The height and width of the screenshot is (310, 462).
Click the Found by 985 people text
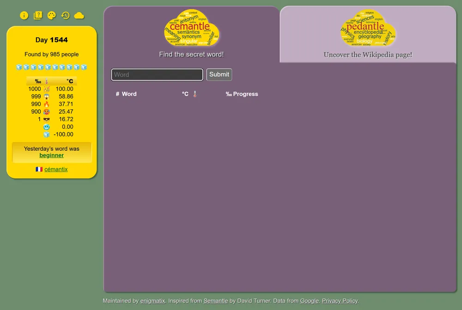coord(52,54)
